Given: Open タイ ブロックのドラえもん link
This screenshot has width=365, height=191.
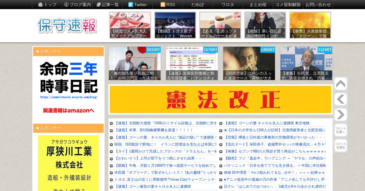Looking at the screenshot, I should click(165, 151).
